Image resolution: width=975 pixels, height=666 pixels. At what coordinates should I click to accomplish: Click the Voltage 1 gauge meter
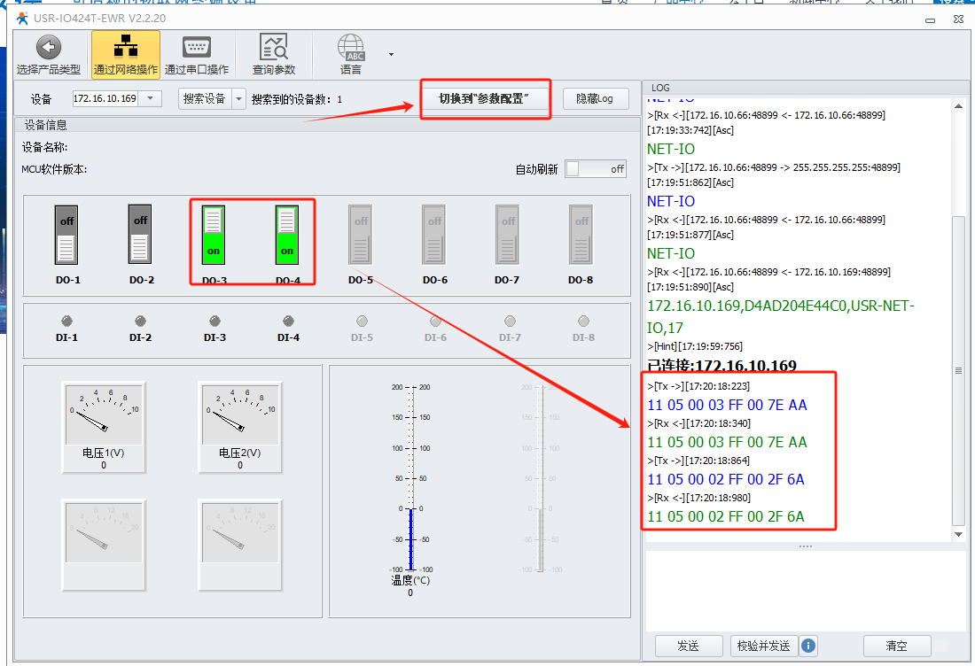(103, 414)
